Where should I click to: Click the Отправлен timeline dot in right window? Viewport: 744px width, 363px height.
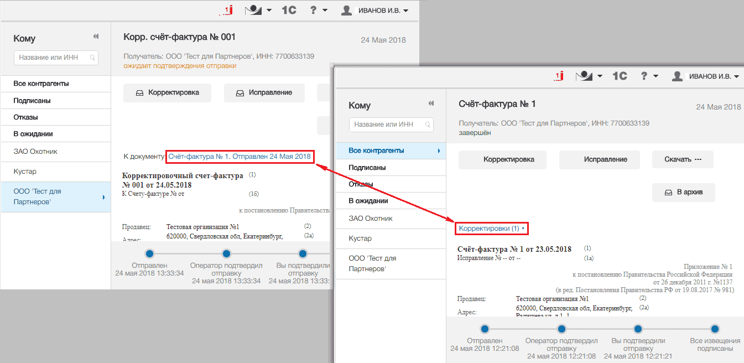(x=485, y=329)
